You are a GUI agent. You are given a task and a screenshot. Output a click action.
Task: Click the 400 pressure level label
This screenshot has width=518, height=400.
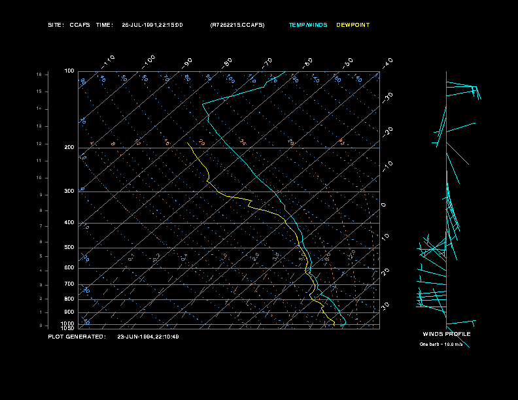(x=69, y=222)
